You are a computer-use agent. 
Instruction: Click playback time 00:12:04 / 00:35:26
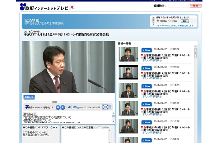[92, 107]
